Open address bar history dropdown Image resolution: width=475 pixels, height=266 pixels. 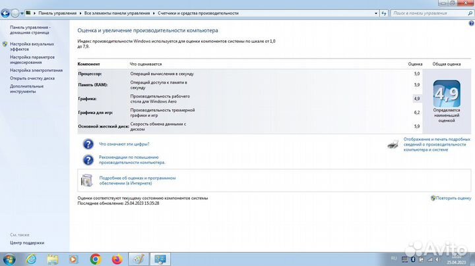[376, 13]
